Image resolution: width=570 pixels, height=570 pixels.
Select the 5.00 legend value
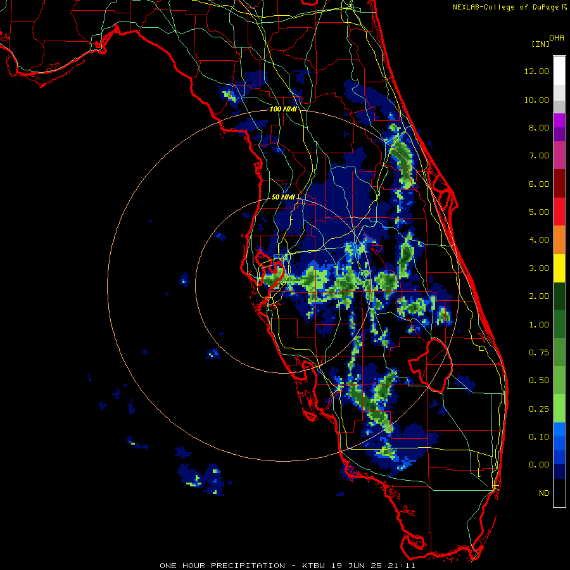pos(539,212)
